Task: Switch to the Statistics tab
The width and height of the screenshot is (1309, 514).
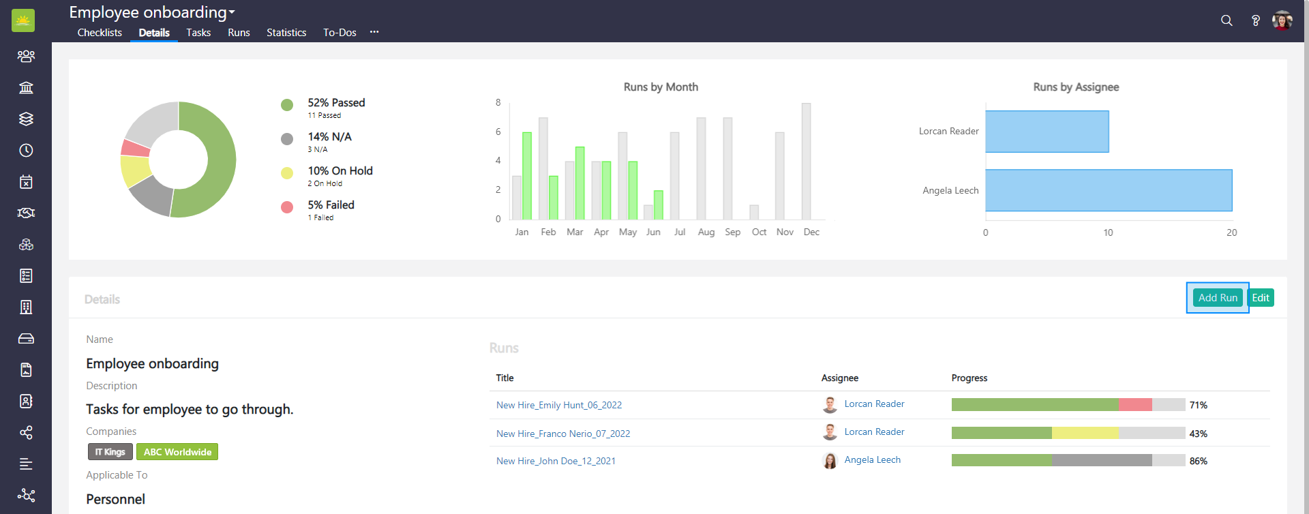Action: (286, 32)
